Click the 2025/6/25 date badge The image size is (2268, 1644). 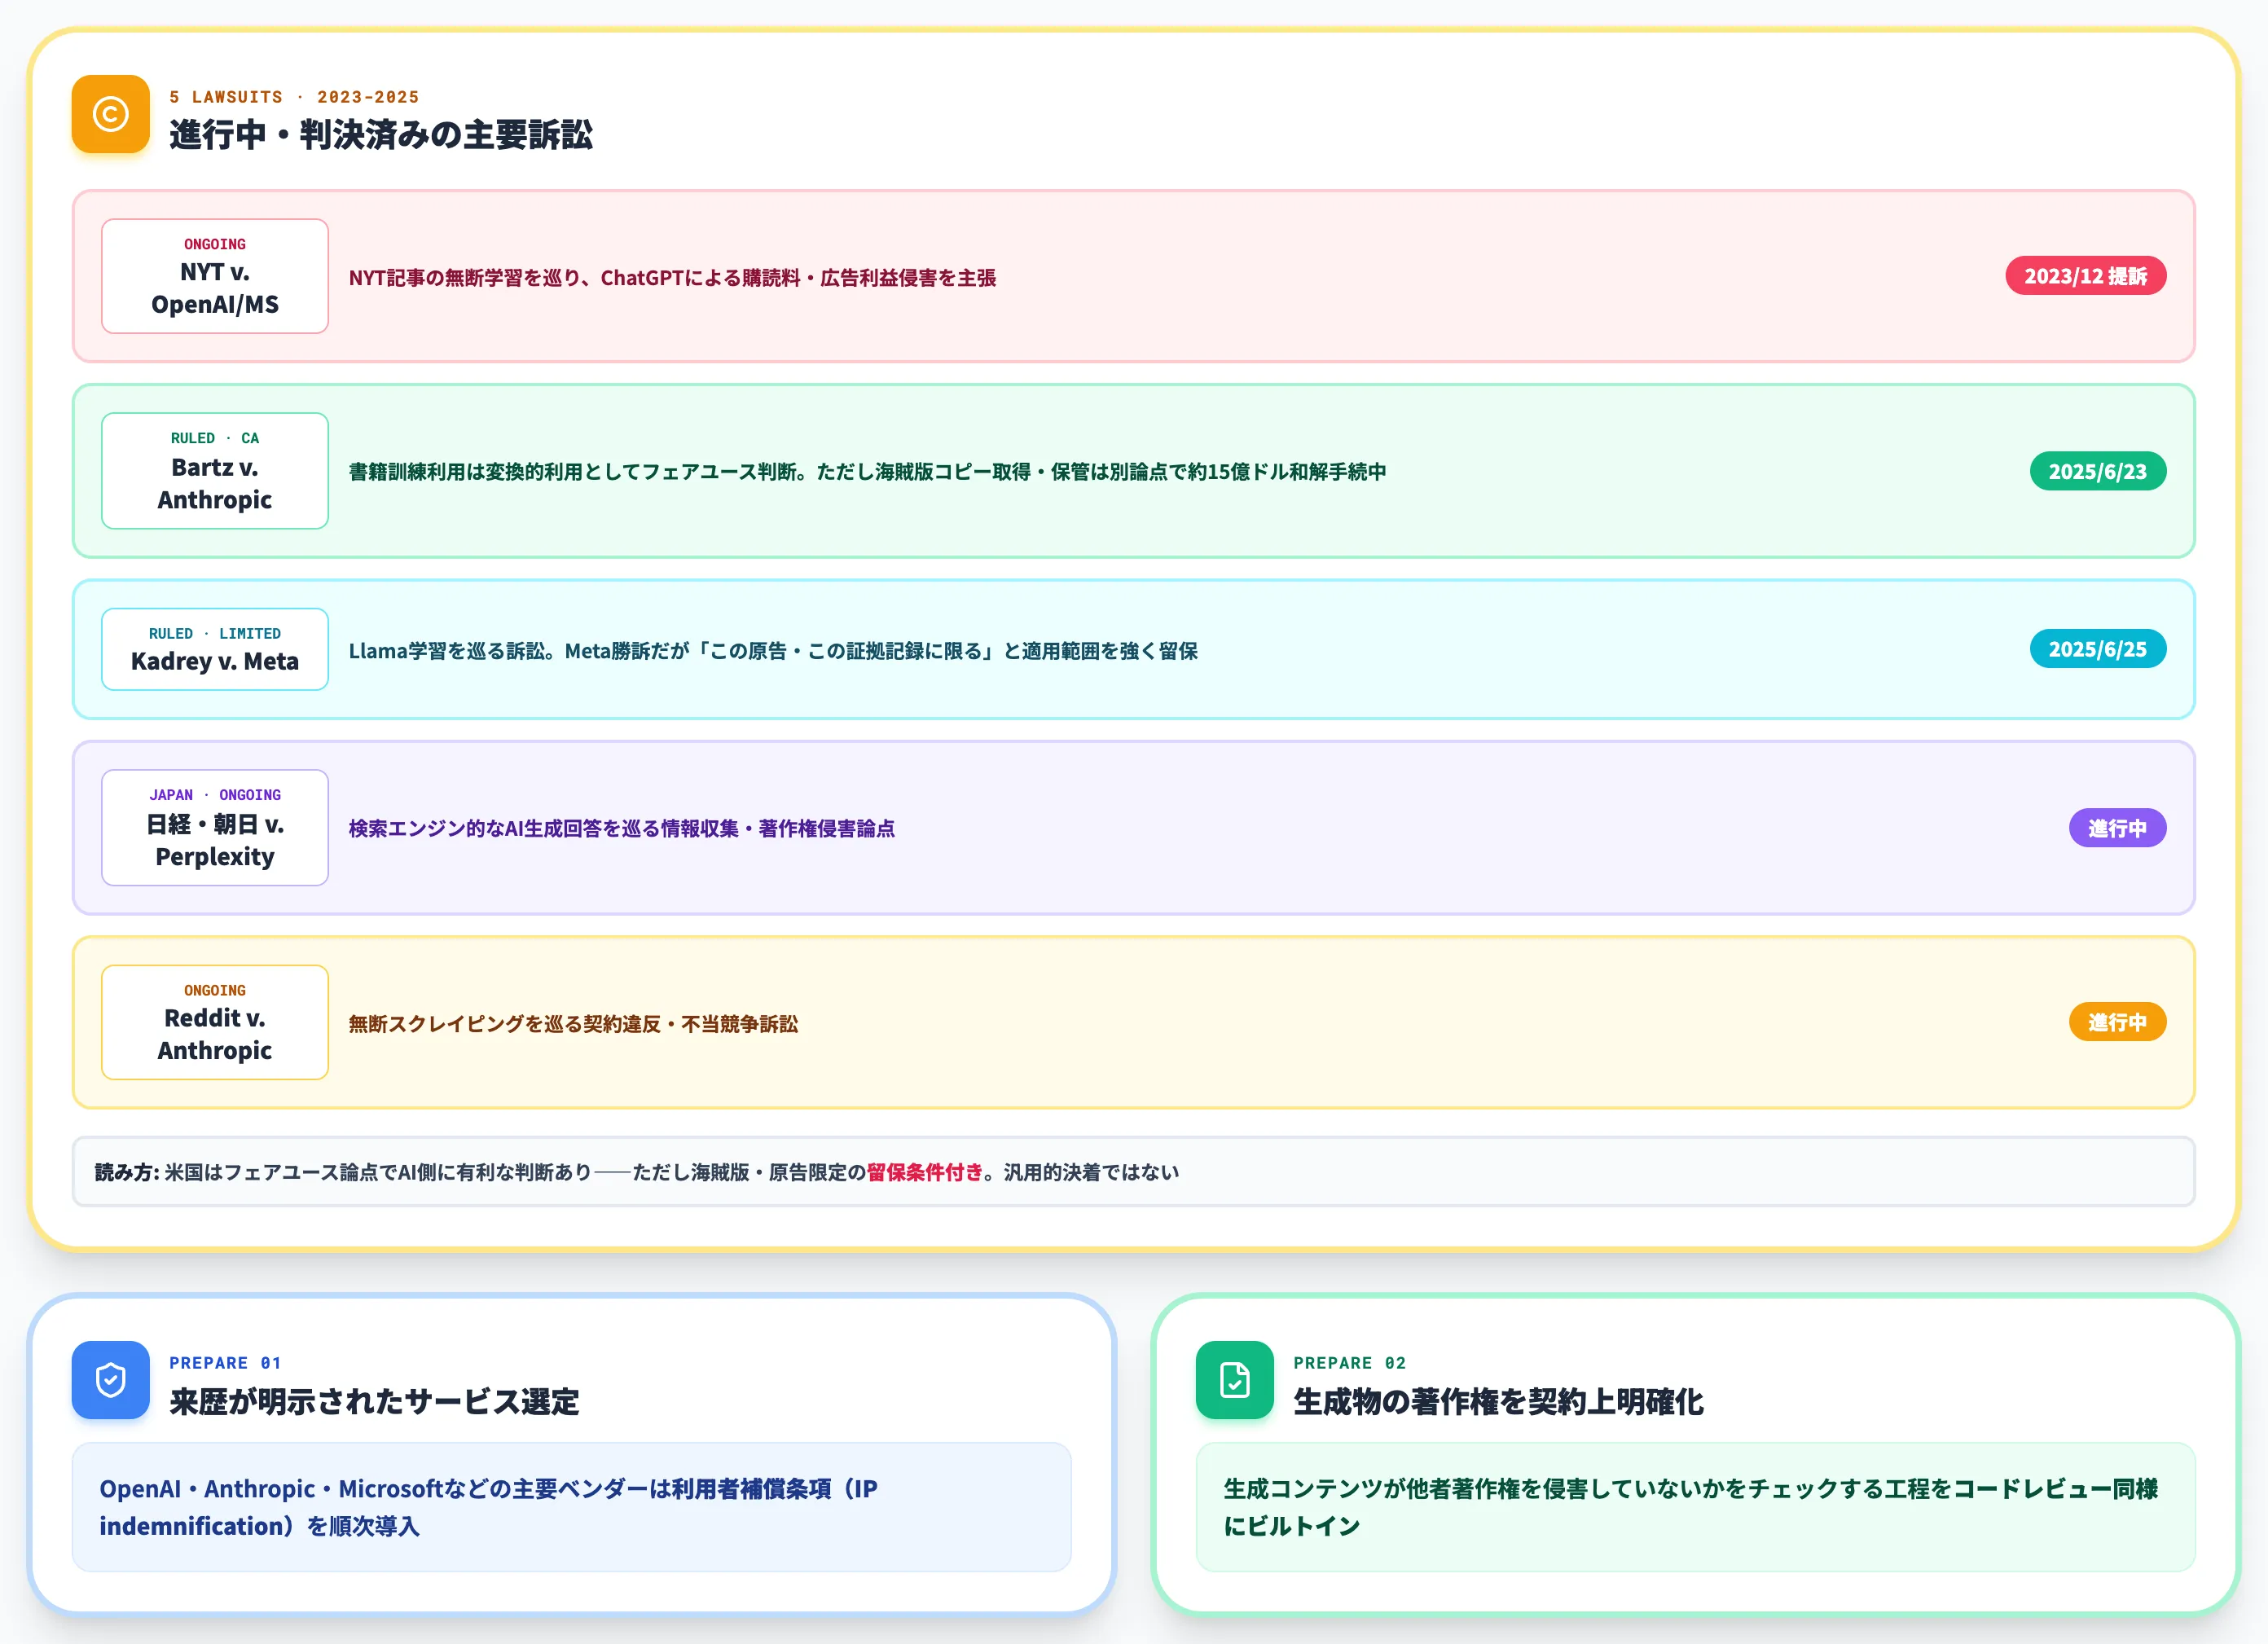[2097, 649]
